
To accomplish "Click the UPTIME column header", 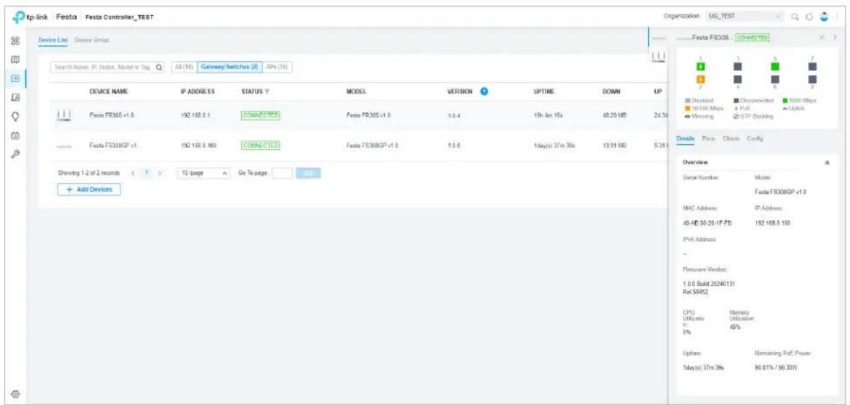I will click(x=544, y=92).
